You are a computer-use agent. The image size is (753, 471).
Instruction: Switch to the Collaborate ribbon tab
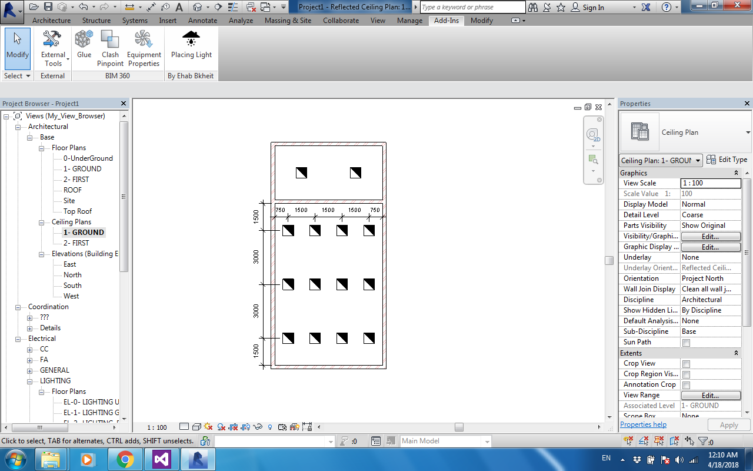341,21
